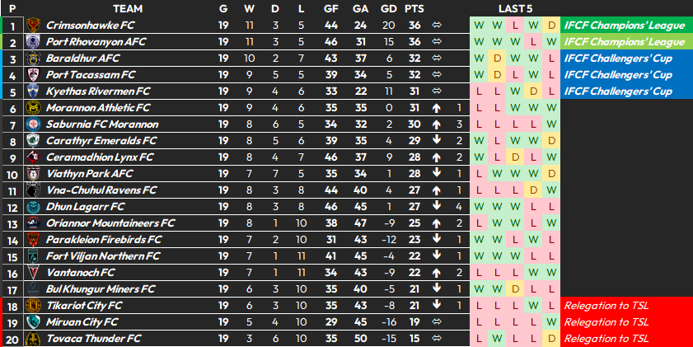Click the LAST 5 column header
693x347 pixels.
(515, 9)
